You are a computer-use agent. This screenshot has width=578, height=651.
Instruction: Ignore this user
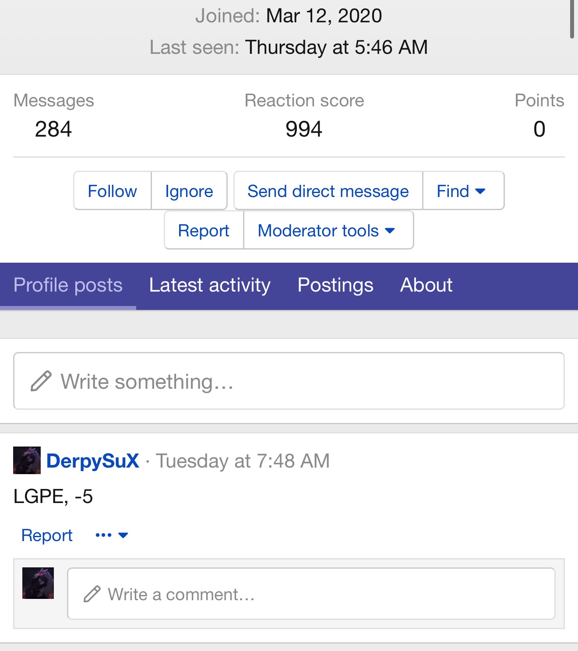tap(189, 191)
